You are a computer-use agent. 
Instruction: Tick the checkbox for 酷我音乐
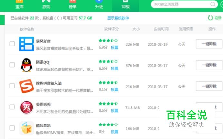12,128
